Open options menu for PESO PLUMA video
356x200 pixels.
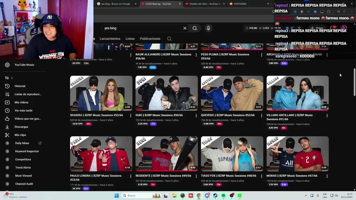(x=261, y=55)
